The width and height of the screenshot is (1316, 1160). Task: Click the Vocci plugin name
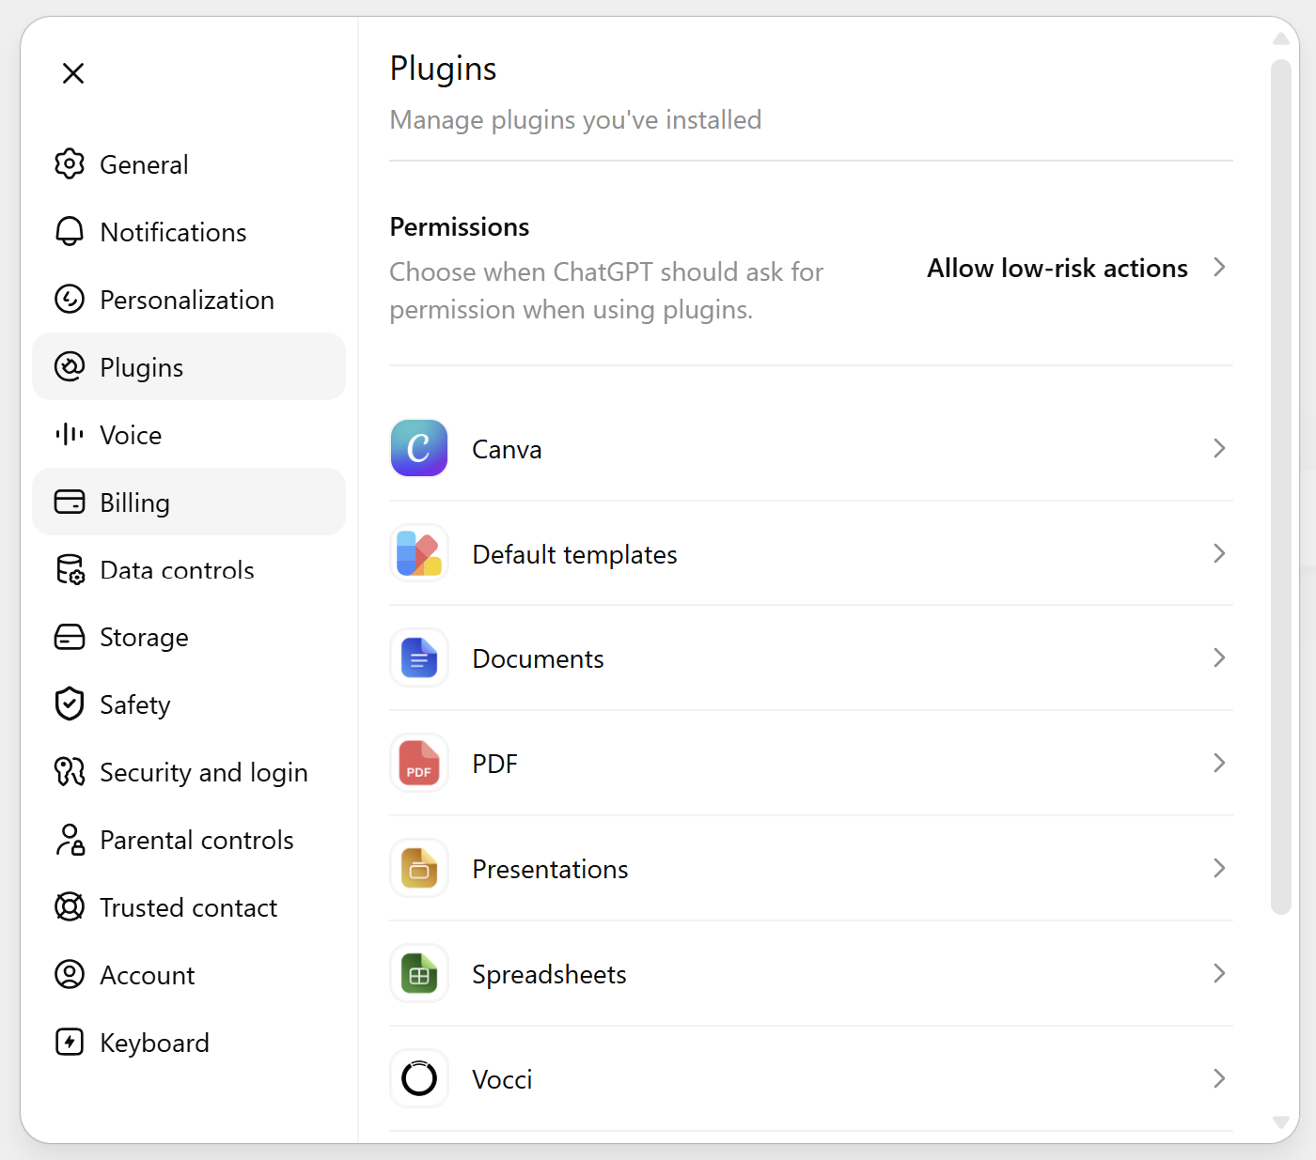502,1079
